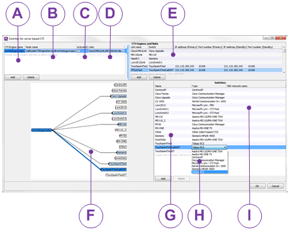This screenshot has height=230, width=290.
Task: Select the Cisco Farsta node in diagram
Action: (x=120, y=90)
